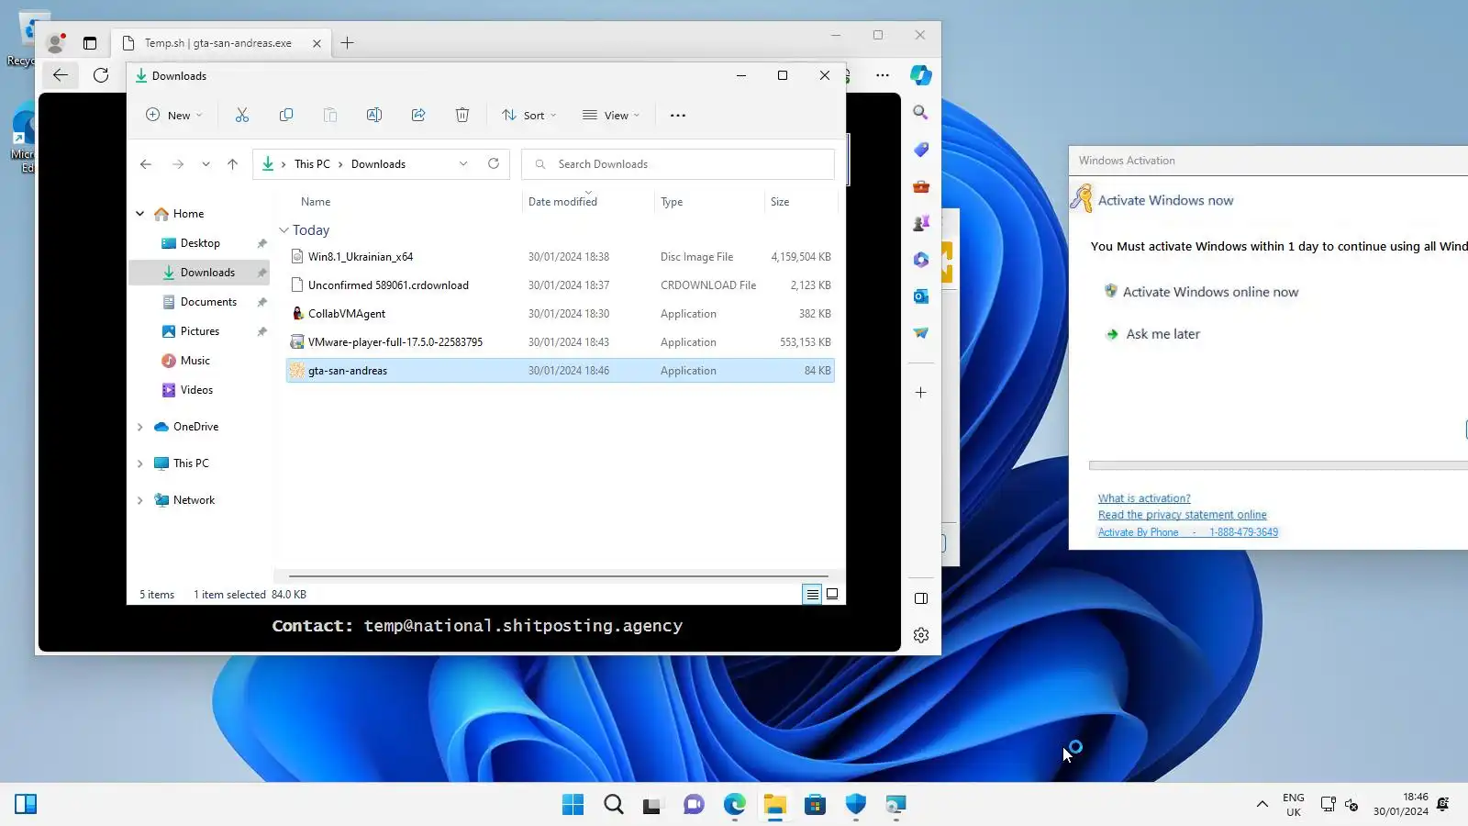Viewport: 1468px width, 826px height.
Task: Expand the Network tree node
Action: tap(140, 500)
